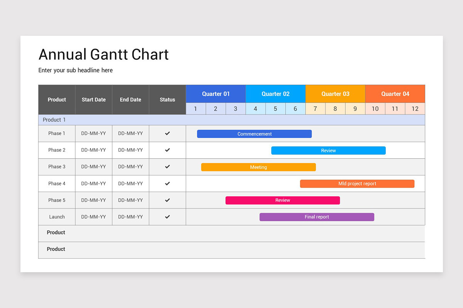This screenshot has height=308, width=463.
Task: Click the Phase 5 status checkmark icon
Action: [167, 200]
